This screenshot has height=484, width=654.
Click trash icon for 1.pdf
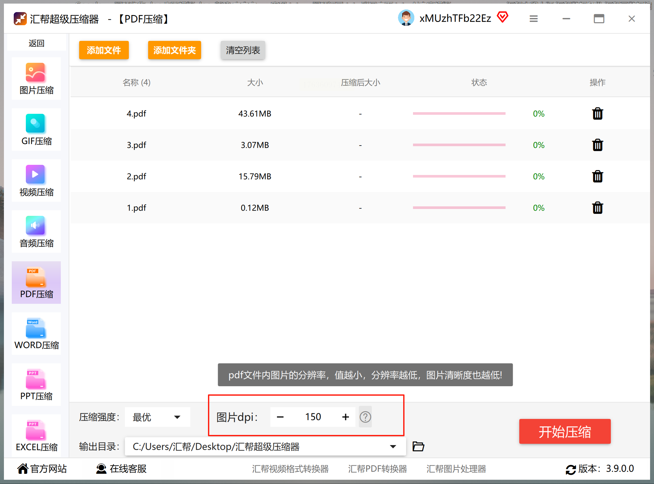tap(597, 208)
